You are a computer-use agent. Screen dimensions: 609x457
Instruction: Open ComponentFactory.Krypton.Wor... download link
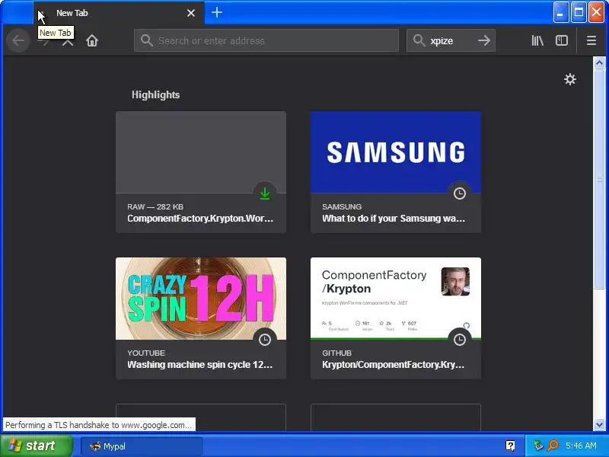pos(200,219)
